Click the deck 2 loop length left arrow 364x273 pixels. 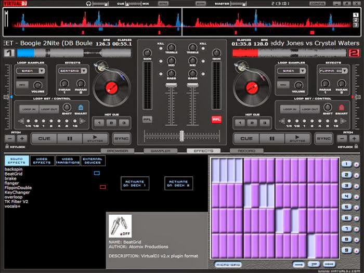pos(282,121)
